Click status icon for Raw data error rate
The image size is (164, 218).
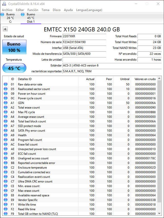click(x=6, y=84)
